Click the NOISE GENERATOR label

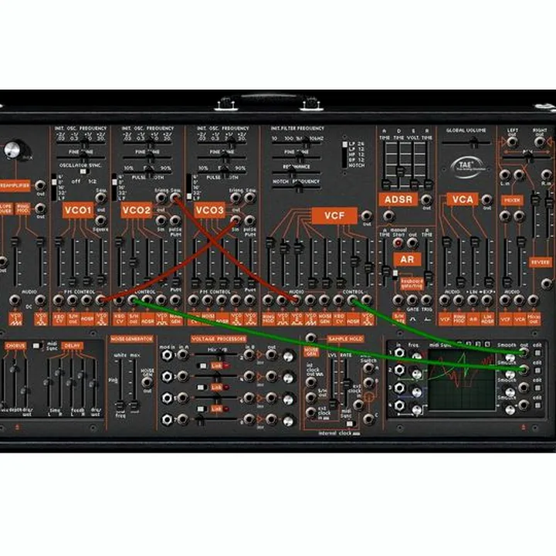[x=131, y=339]
